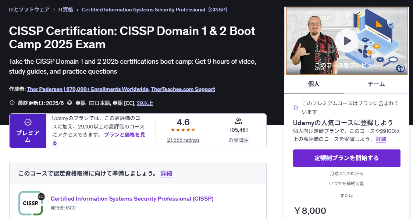This screenshot has height=219, width=413.
Task: Click the course subtitle description text
Action: [x=132, y=66]
